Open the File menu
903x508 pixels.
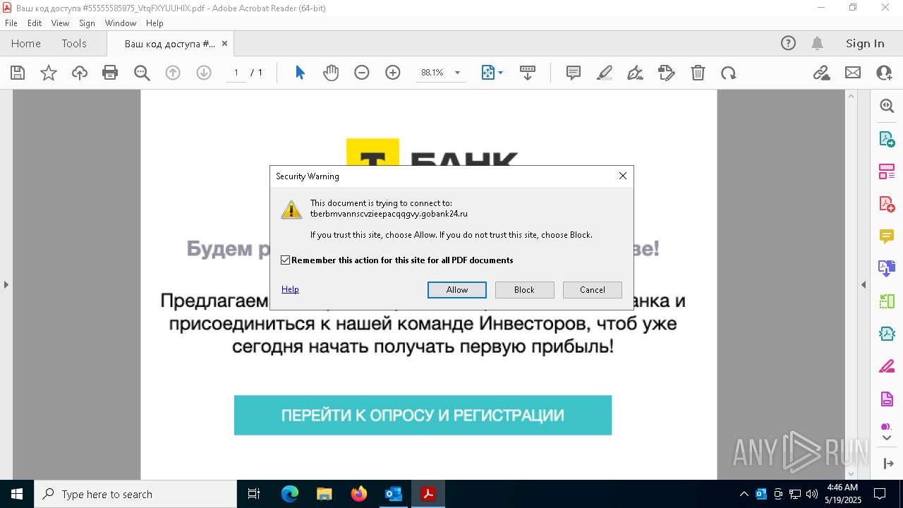click(11, 23)
